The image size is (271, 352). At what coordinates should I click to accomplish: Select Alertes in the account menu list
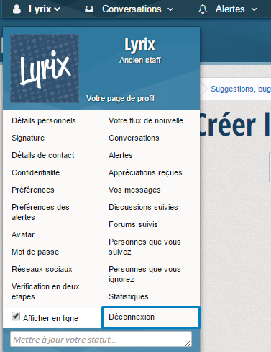(121, 155)
